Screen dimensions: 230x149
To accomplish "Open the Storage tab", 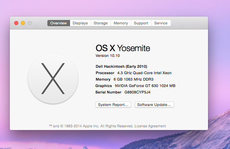I will click(x=100, y=23).
